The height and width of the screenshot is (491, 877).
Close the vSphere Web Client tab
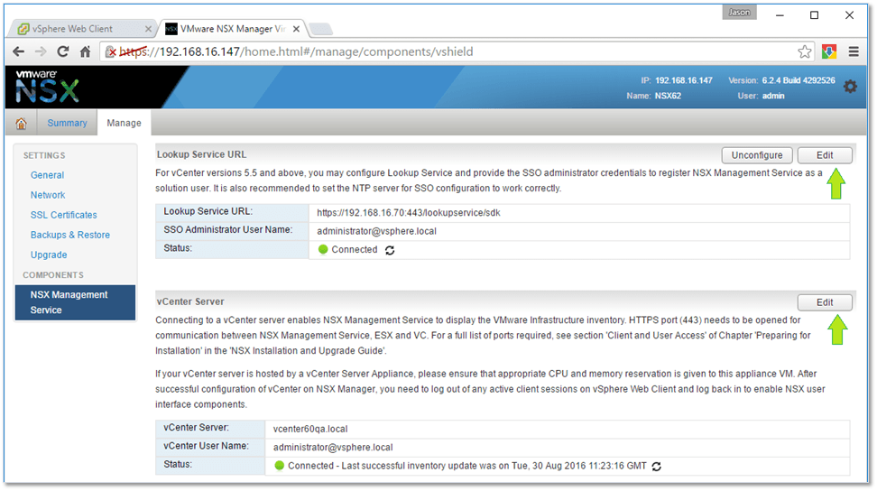(x=148, y=29)
